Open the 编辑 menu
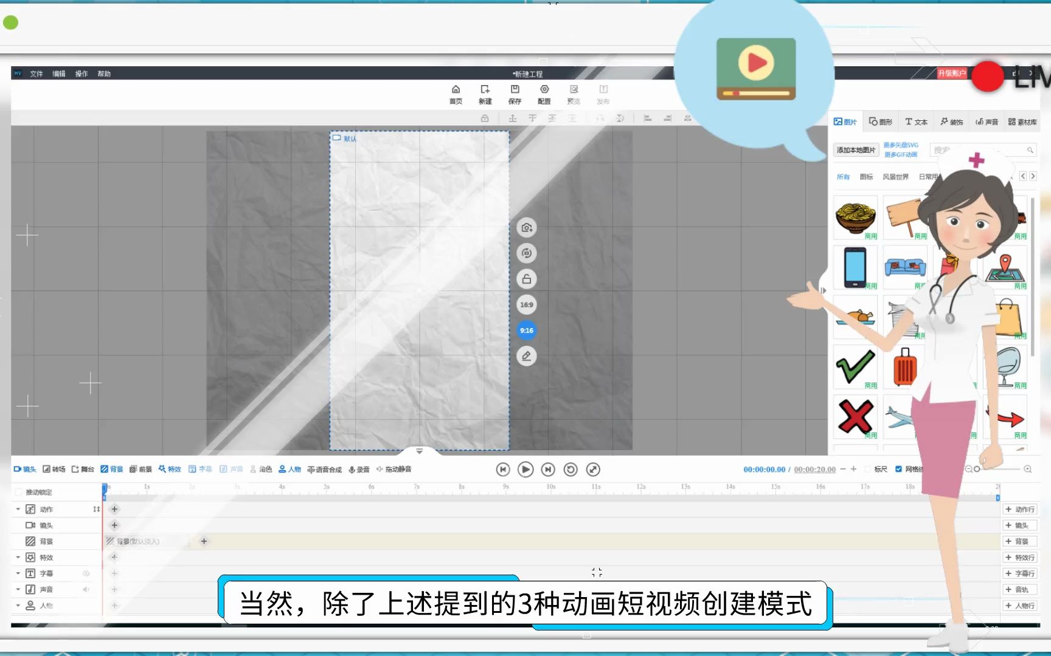 coord(59,73)
